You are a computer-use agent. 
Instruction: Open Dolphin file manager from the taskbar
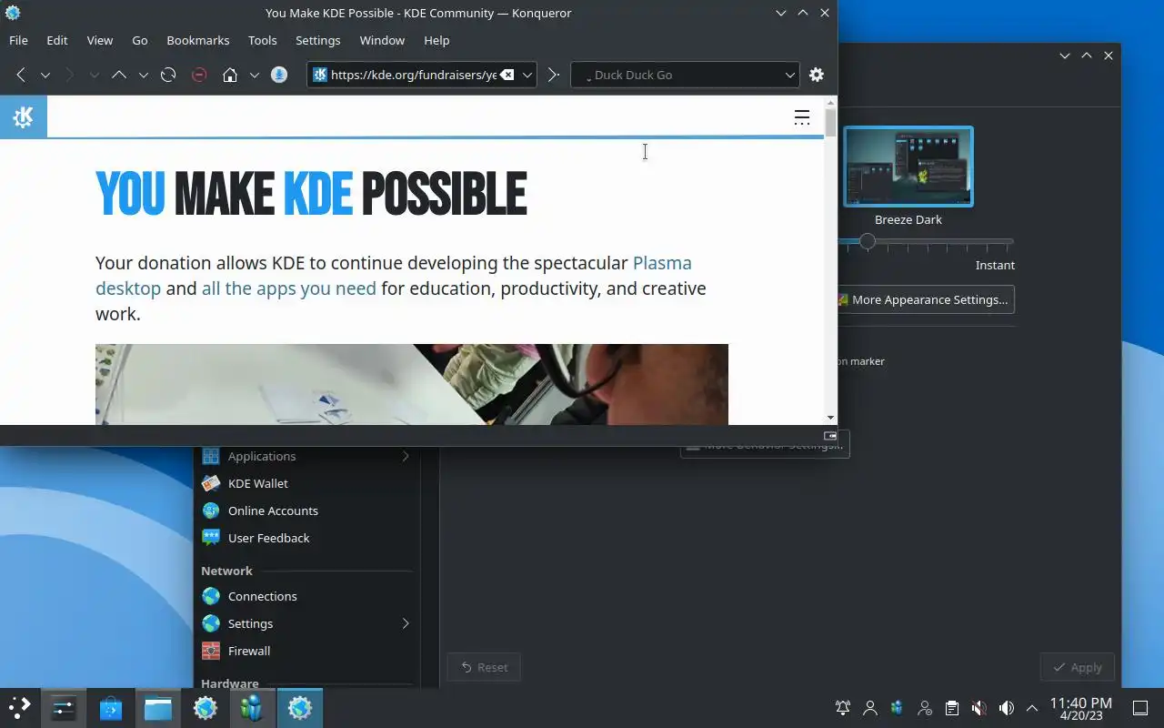[x=158, y=708]
